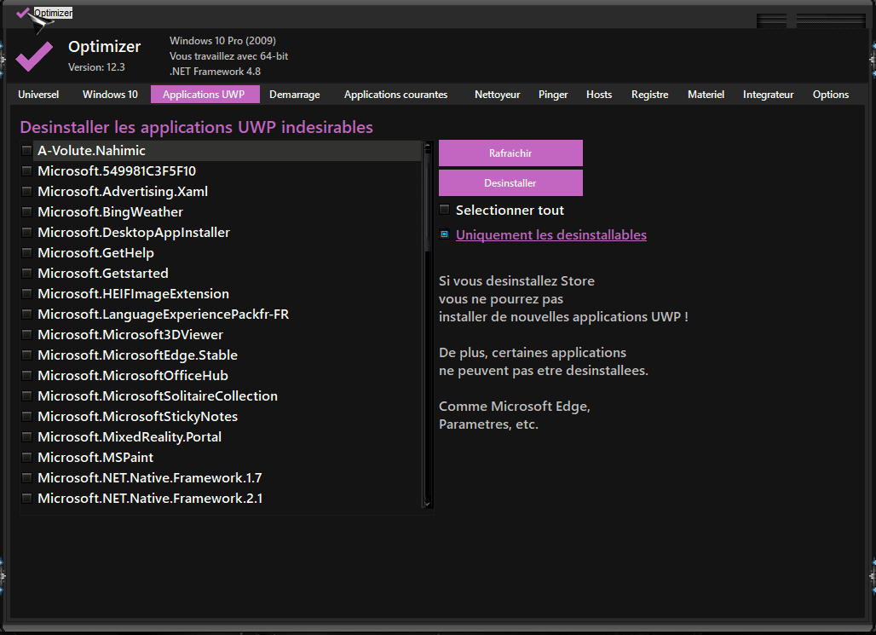Switch to the Options tab

point(830,95)
